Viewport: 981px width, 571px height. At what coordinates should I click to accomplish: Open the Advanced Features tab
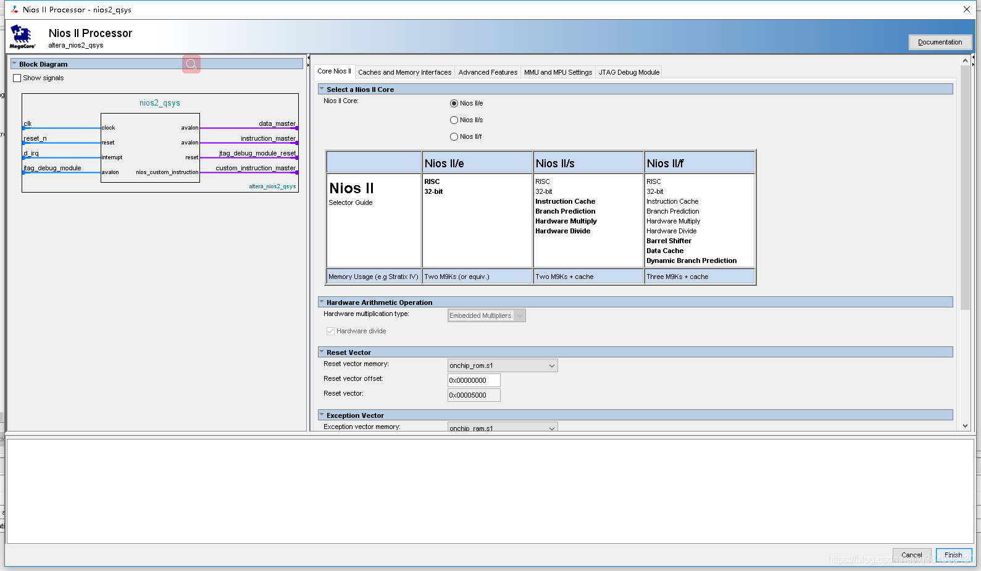[488, 72]
